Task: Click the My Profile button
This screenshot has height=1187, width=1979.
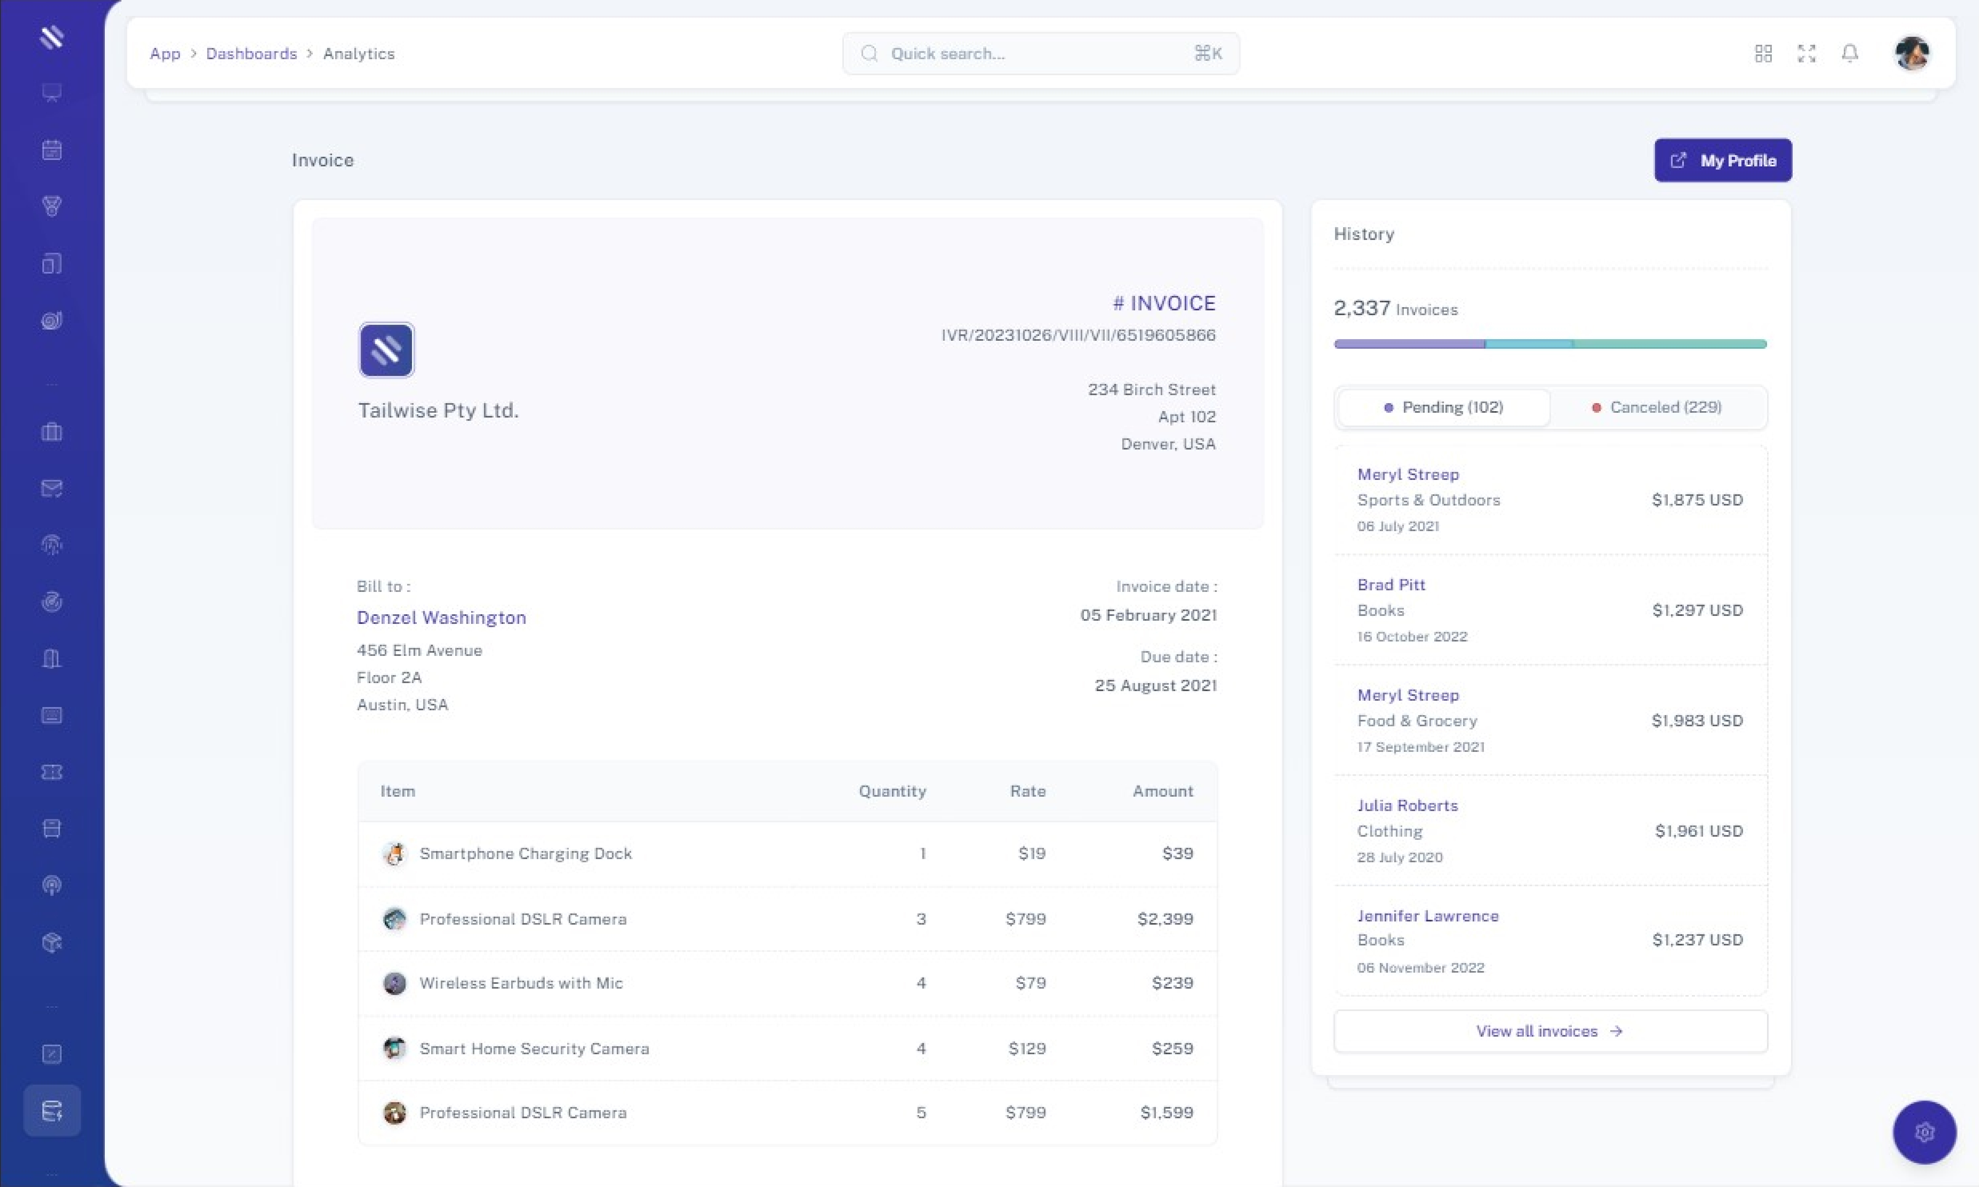Action: tap(1722, 160)
